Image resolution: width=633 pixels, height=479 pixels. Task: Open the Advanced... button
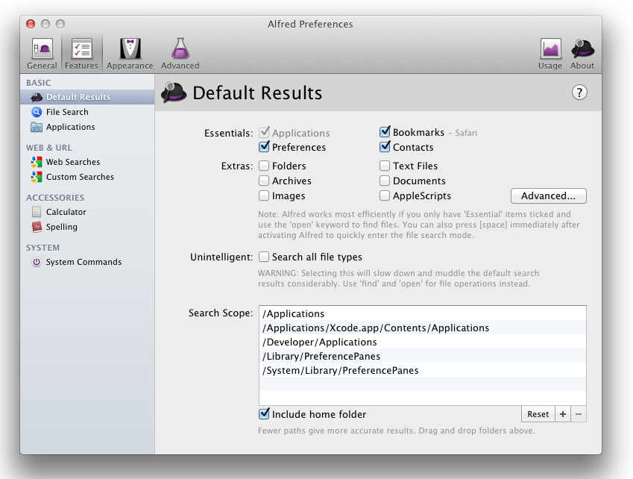(548, 196)
